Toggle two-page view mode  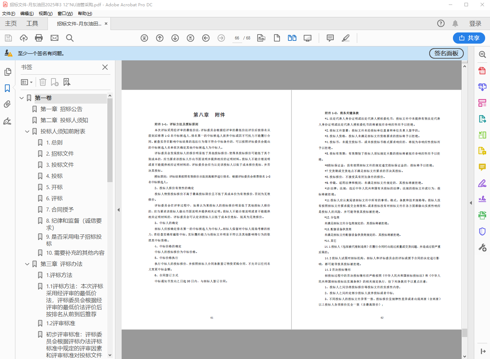(292, 38)
